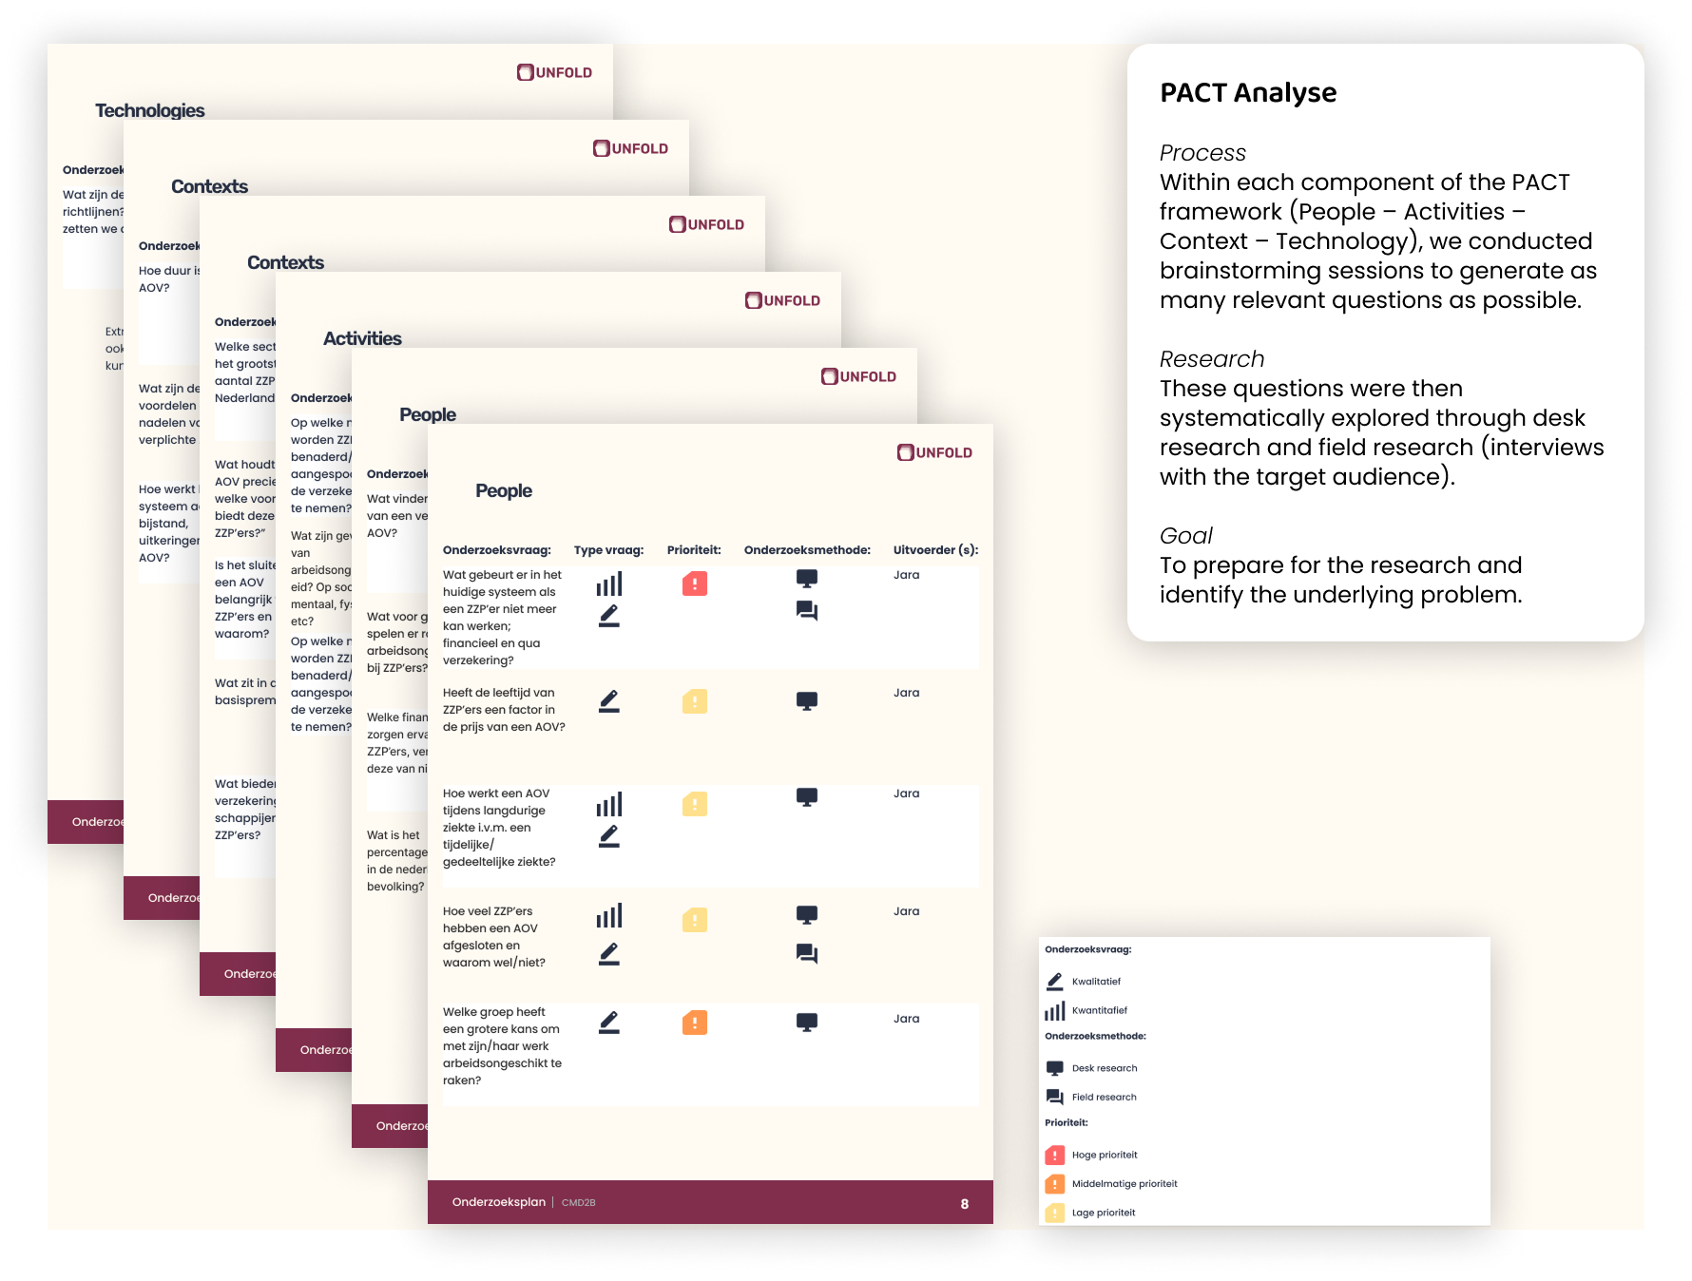Click the UNFOLD logo on the front People page

click(x=934, y=452)
